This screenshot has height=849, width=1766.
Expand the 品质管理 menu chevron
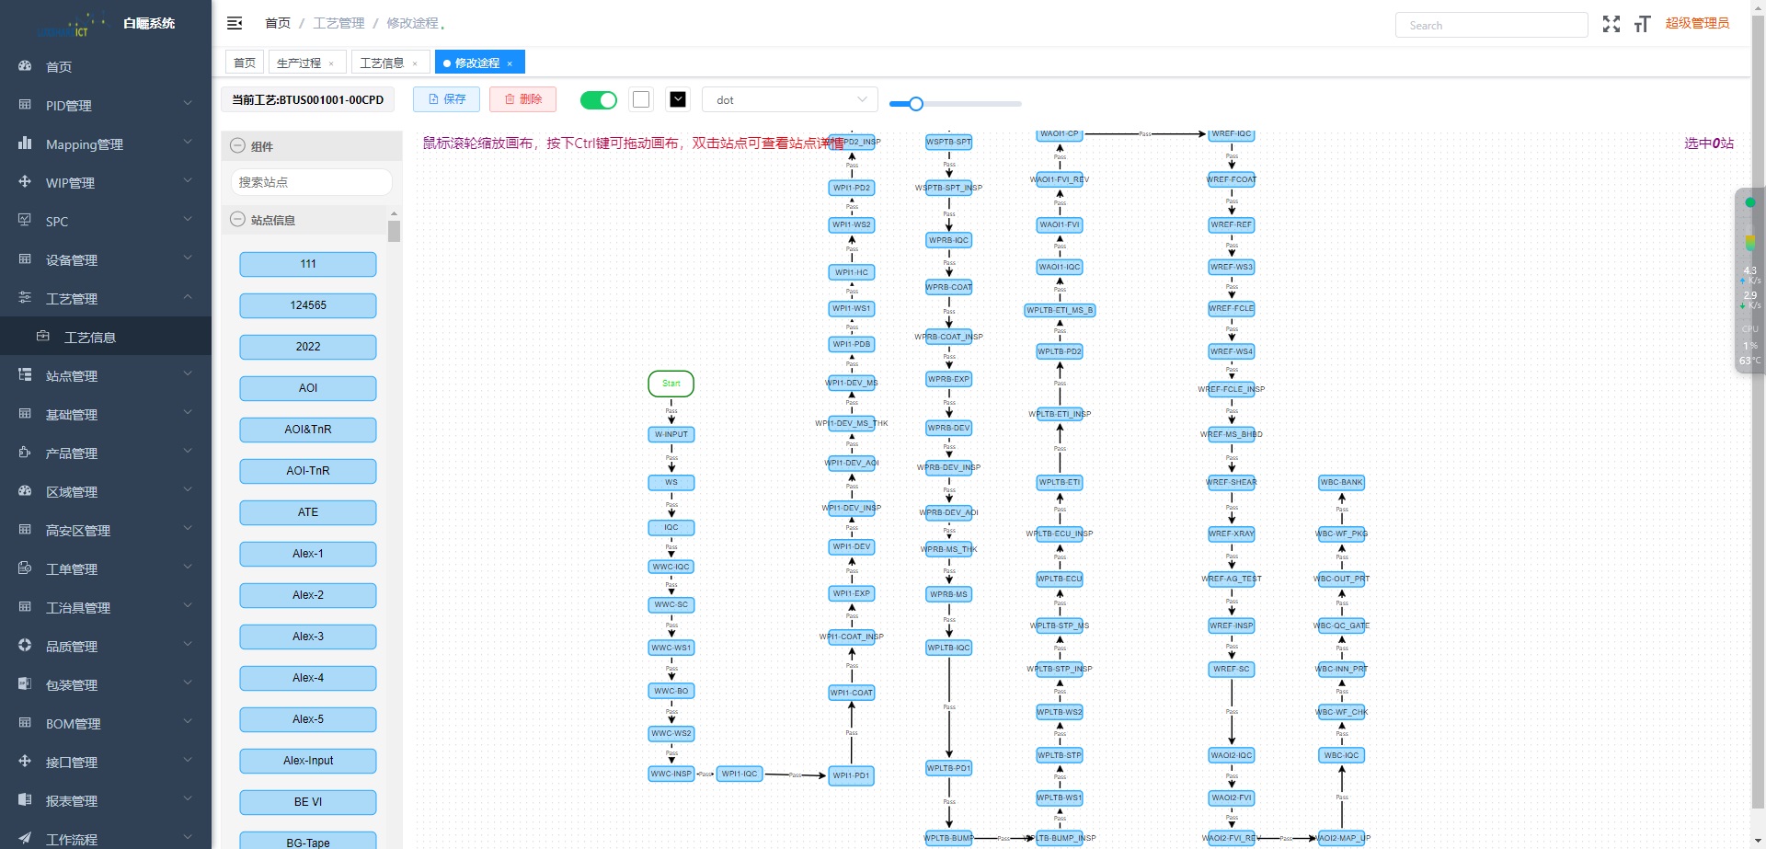(x=188, y=645)
